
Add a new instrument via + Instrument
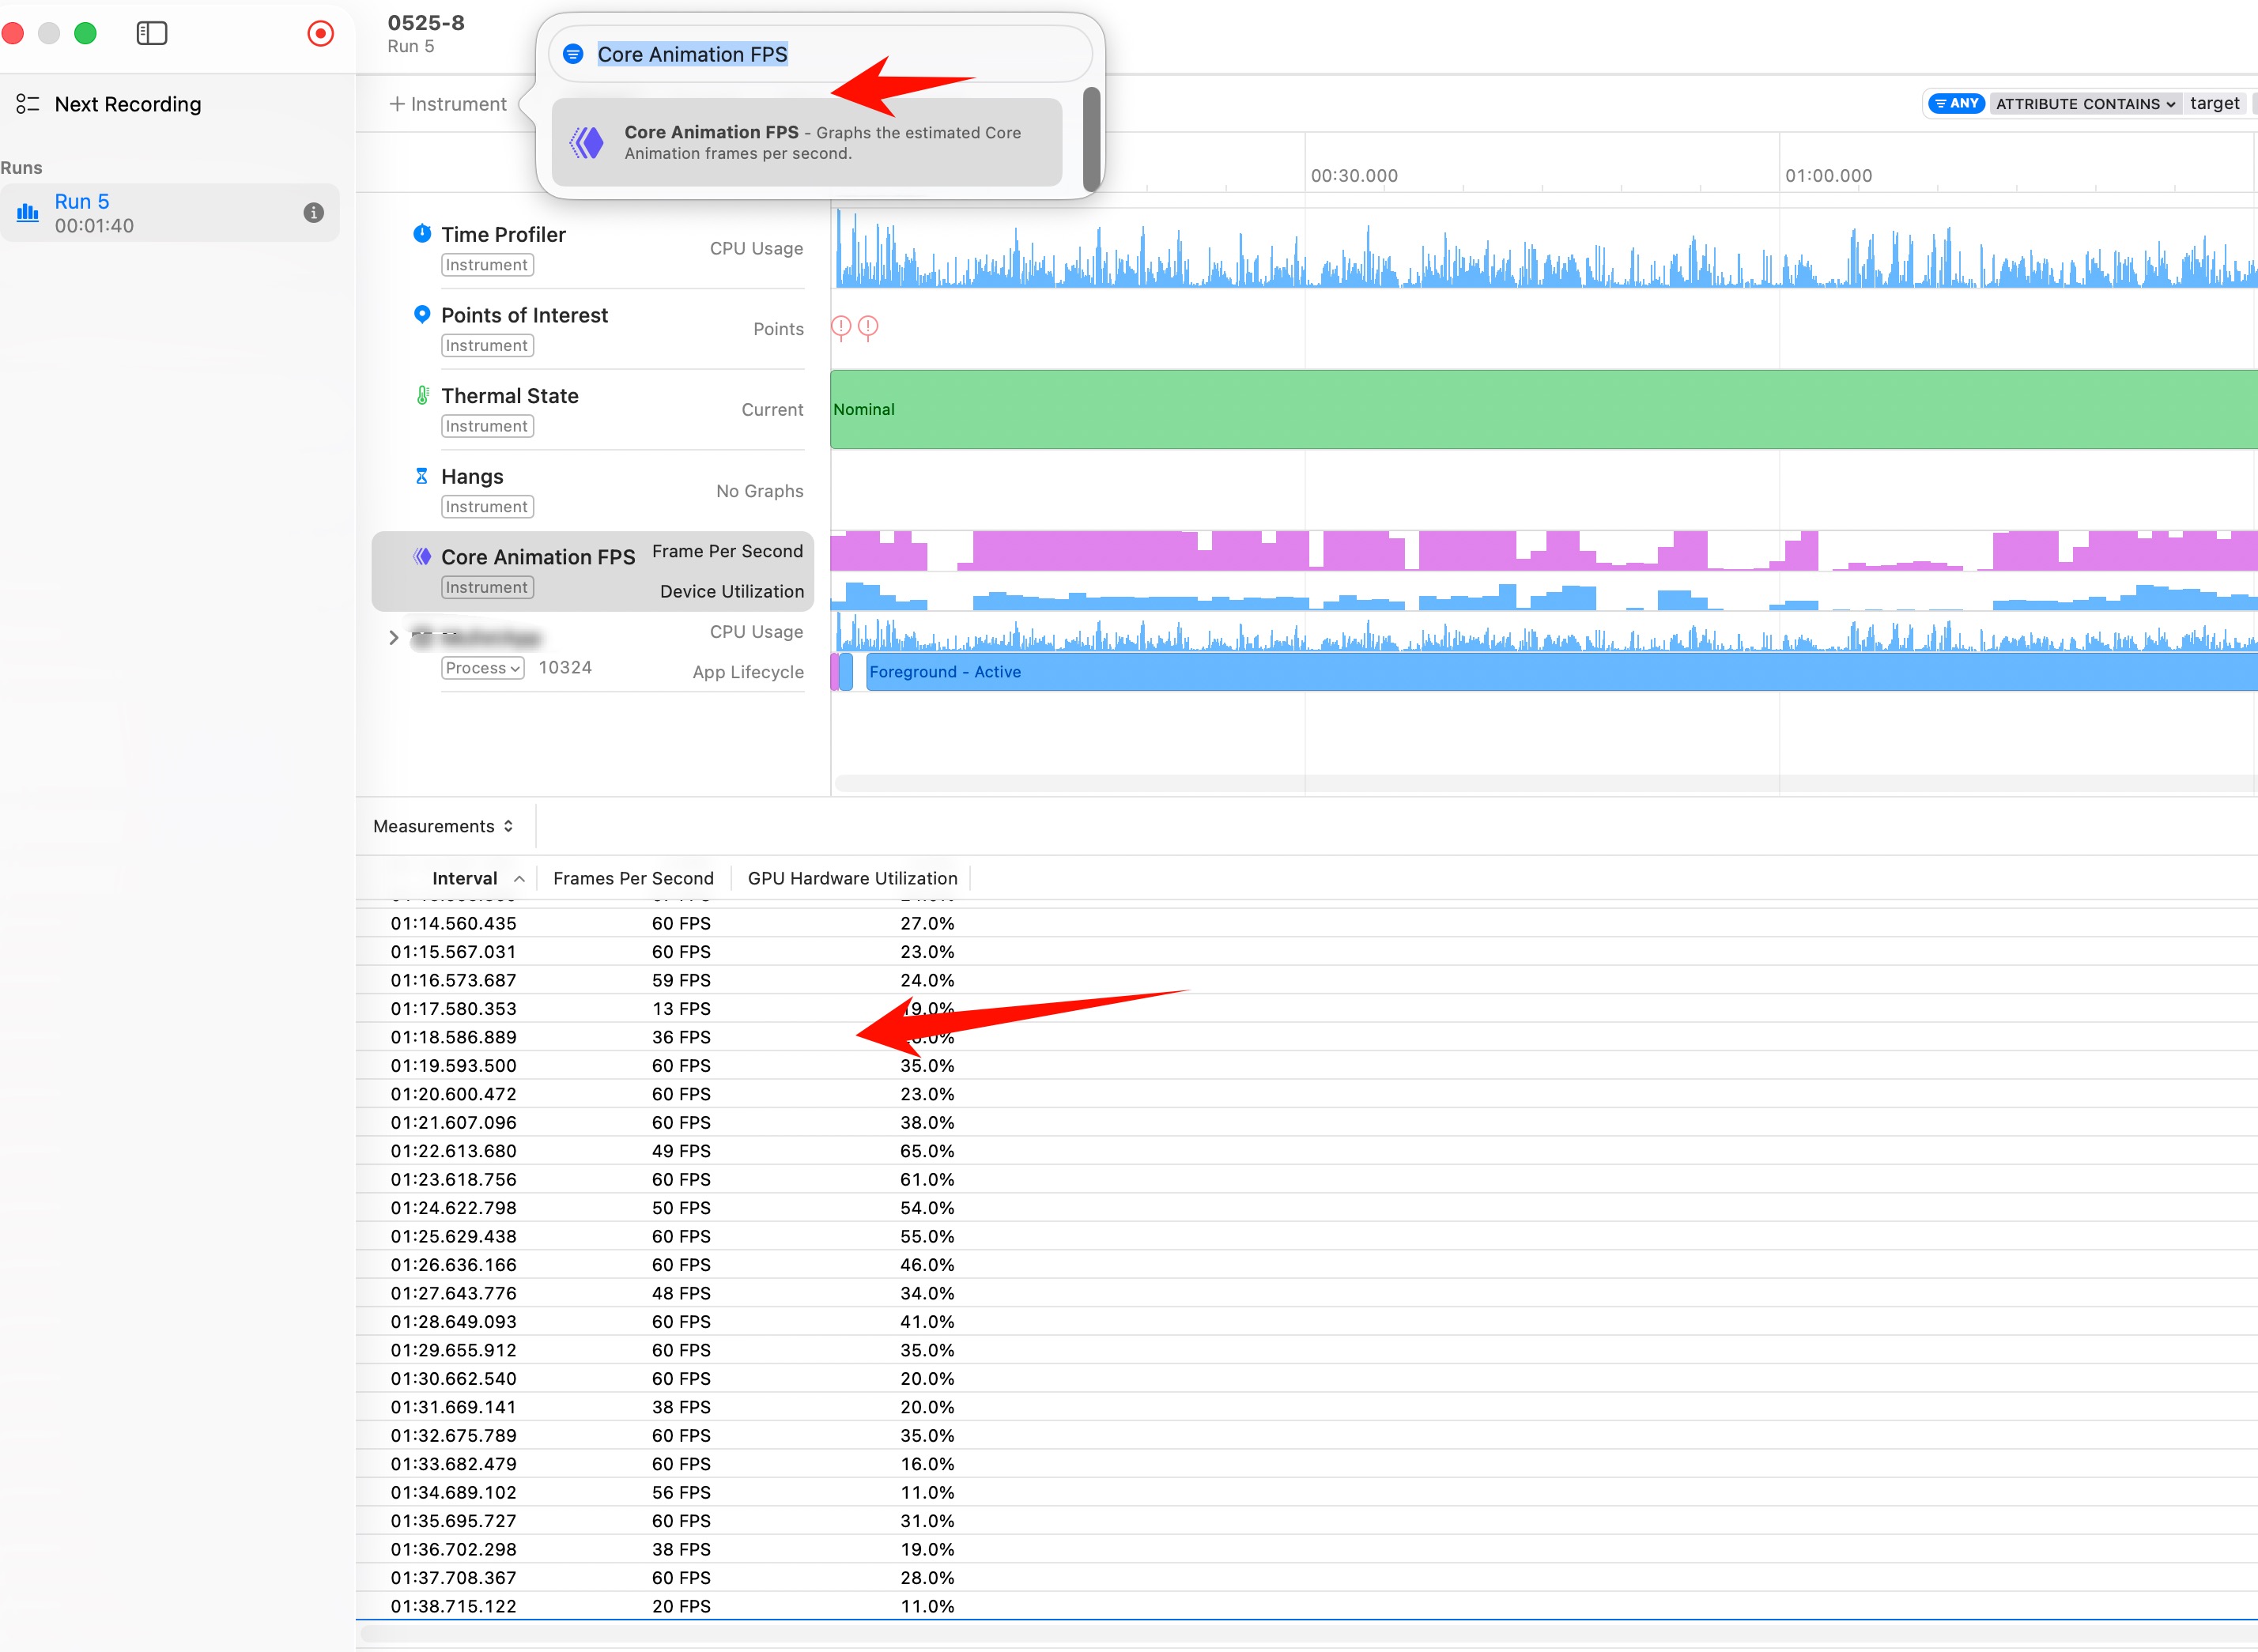(447, 104)
